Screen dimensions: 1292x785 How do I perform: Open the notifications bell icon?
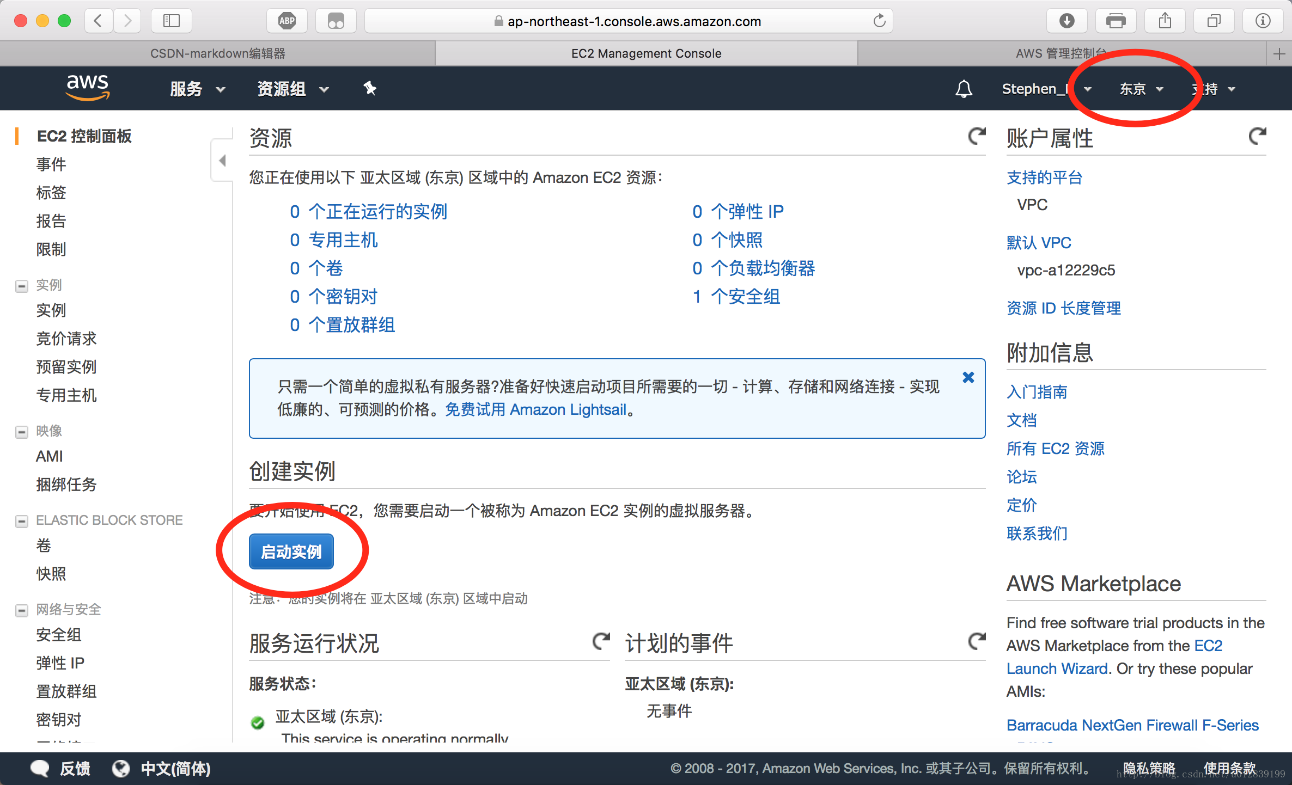964,89
